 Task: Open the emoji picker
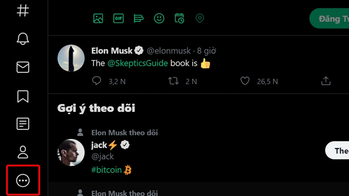click(x=159, y=18)
